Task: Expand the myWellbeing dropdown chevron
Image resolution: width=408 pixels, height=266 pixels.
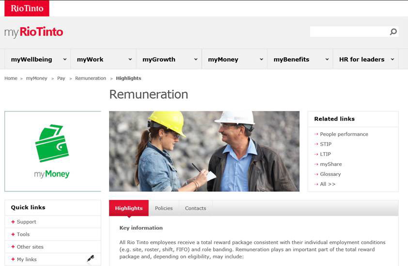Action: tap(65, 59)
